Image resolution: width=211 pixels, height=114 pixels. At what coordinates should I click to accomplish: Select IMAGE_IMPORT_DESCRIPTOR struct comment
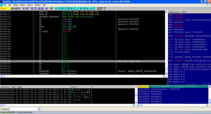(137, 71)
